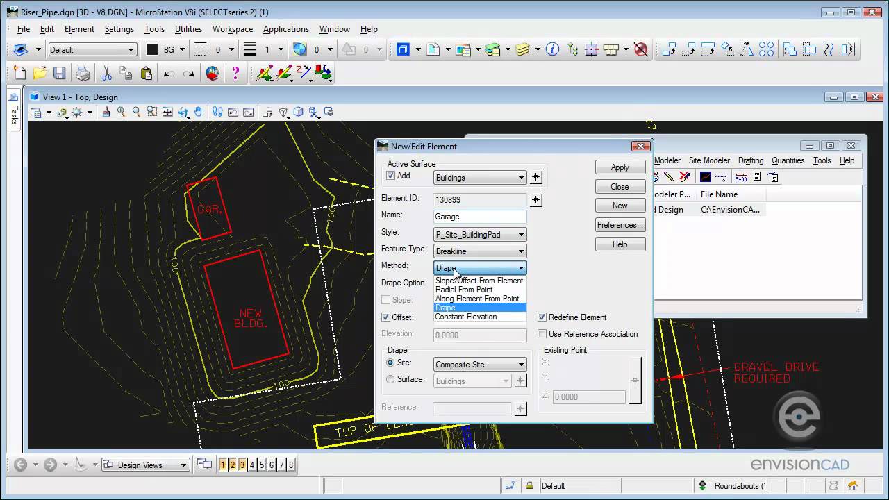Click the lock icon in the status bar
The width and height of the screenshot is (889, 500).
(529, 485)
